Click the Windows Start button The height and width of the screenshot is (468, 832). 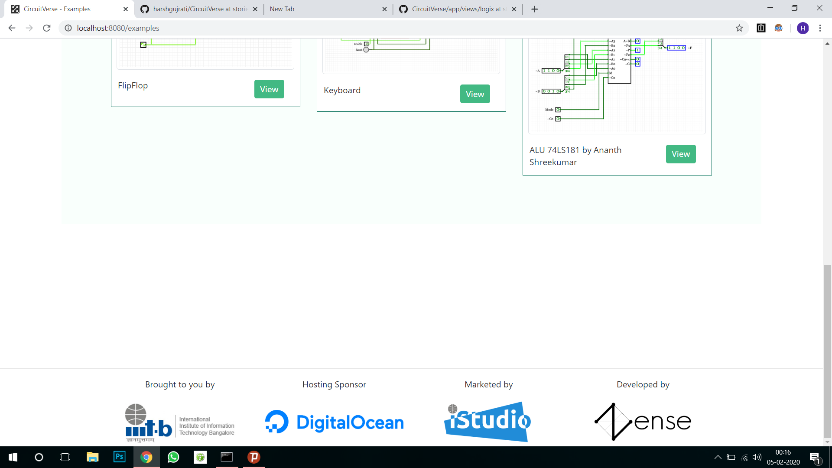click(x=13, y=457)
